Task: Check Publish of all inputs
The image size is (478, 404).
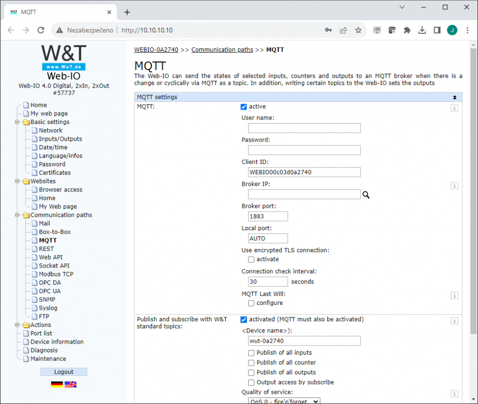Action: [251, 353]
